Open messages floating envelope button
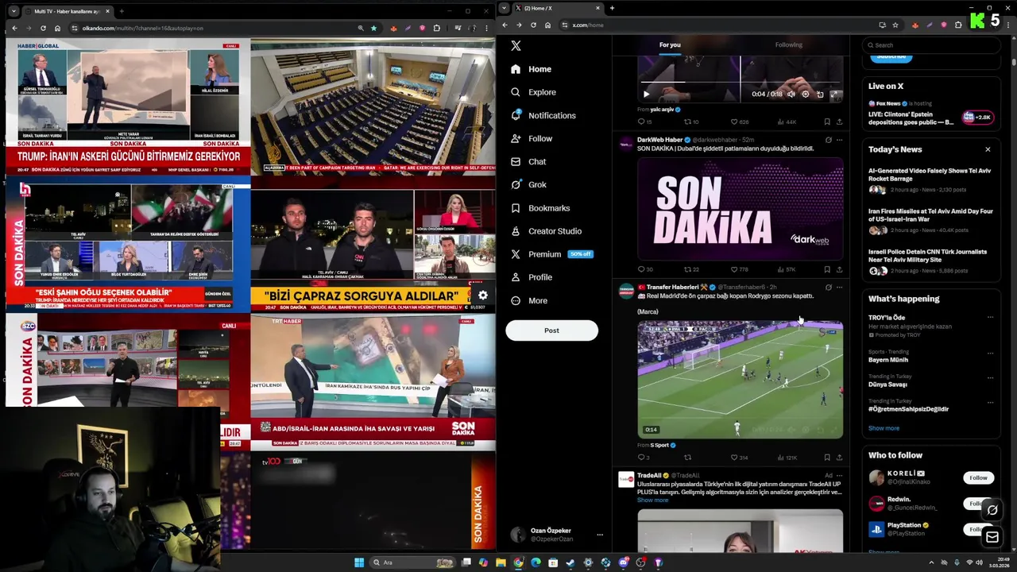The height and width of the screenshot is (572, 1017). pyautogui.click(x=992, y=537)
